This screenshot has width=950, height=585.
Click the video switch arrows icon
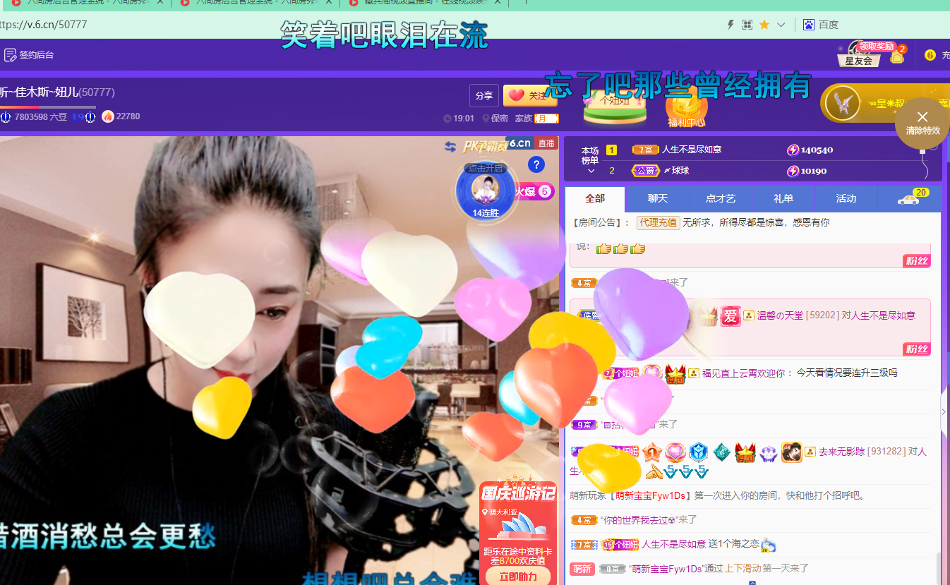coord(450,146)
